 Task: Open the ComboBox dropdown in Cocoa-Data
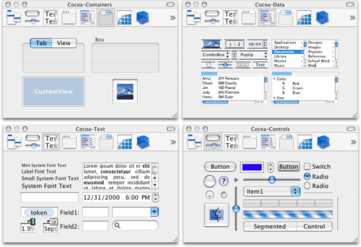tap(227, 55)
